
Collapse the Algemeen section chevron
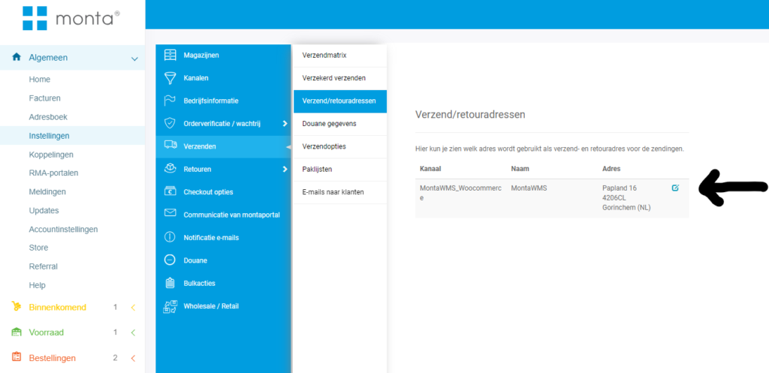[x=134, y=59]
